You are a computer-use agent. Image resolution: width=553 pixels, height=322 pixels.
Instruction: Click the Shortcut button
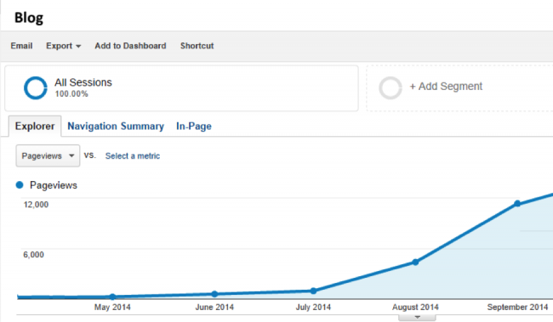click(197, 46)
